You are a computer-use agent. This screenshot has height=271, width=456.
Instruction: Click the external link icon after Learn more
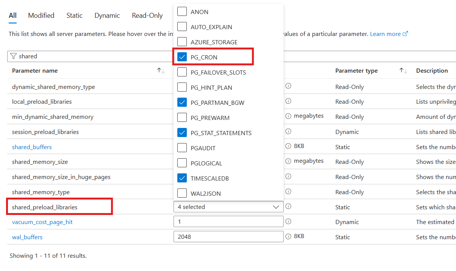[406, 34]
